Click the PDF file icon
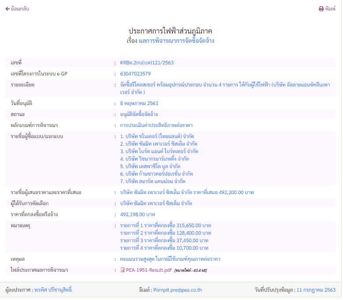The image size is (343, 300). click(x=123, y=270)
